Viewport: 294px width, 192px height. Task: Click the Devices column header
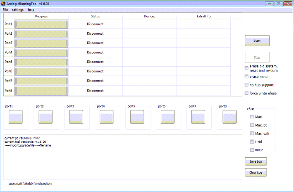pyautogui.click(x=149, y=16)
